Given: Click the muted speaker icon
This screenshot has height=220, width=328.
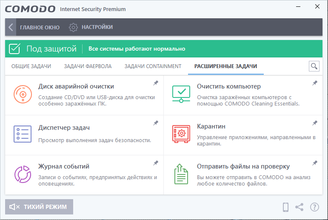Looking at the screenshot, I should click(14, 207).
